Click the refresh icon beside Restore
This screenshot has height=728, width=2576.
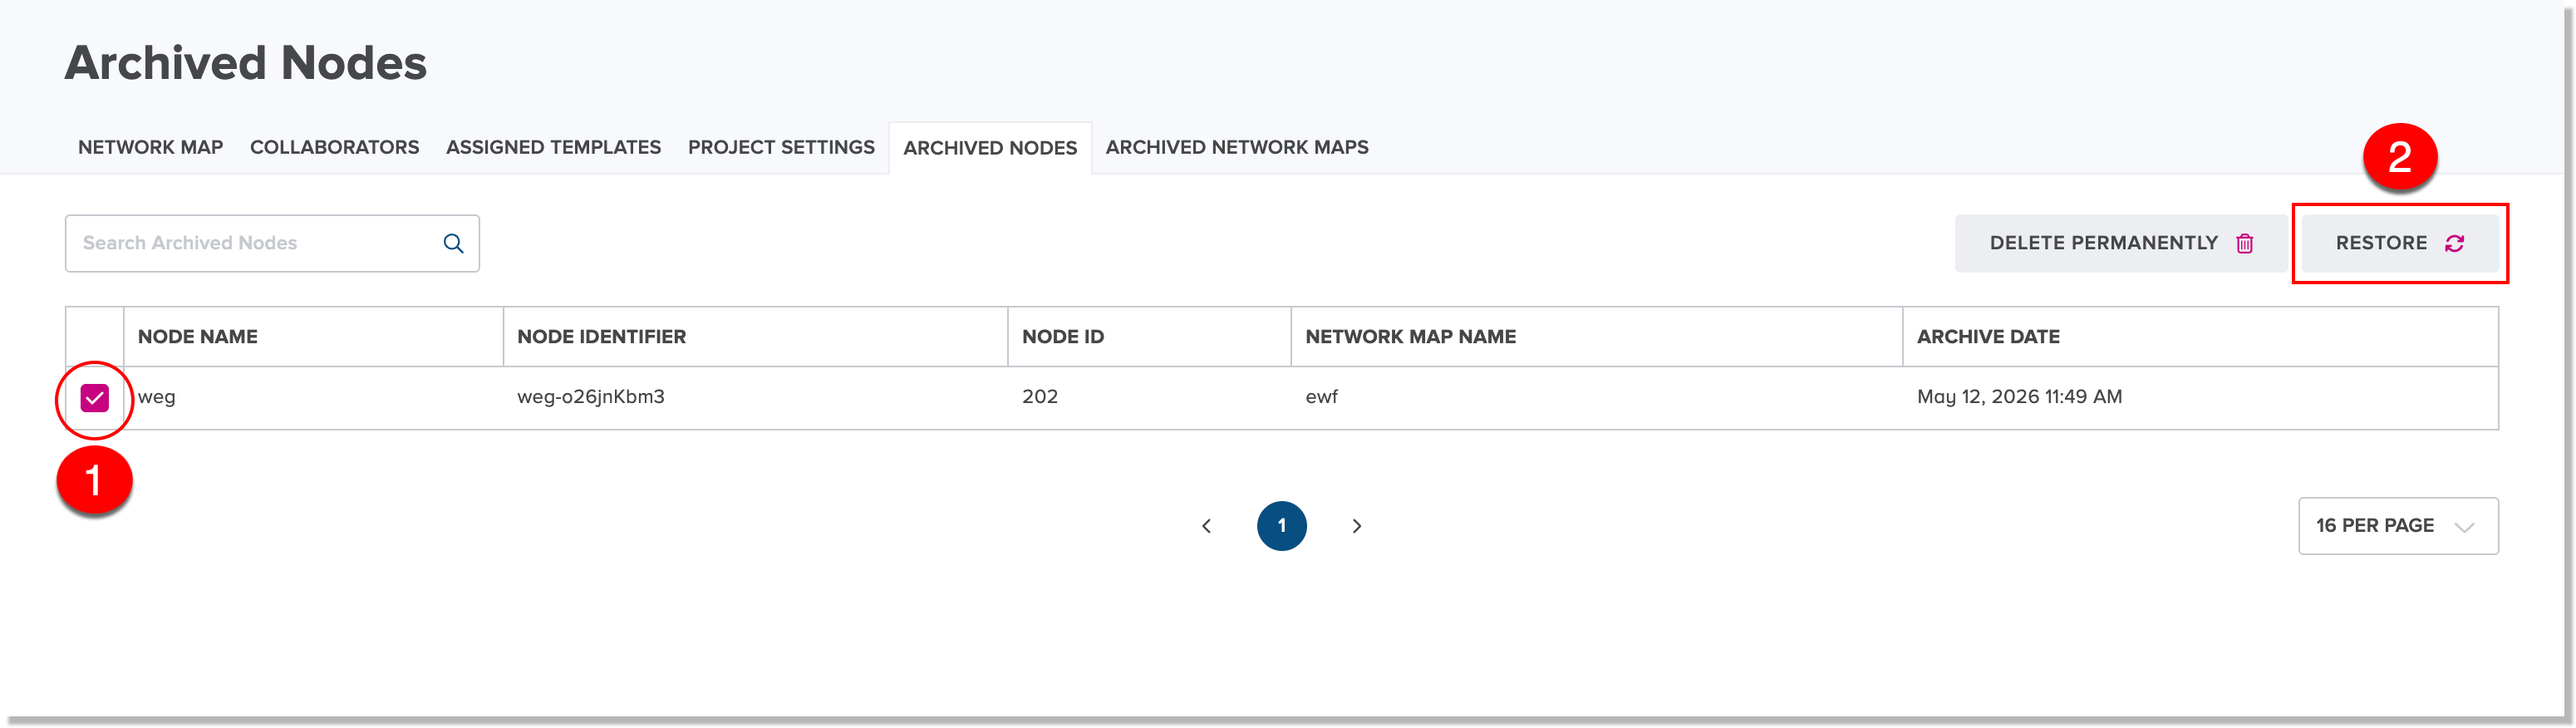2454,243
